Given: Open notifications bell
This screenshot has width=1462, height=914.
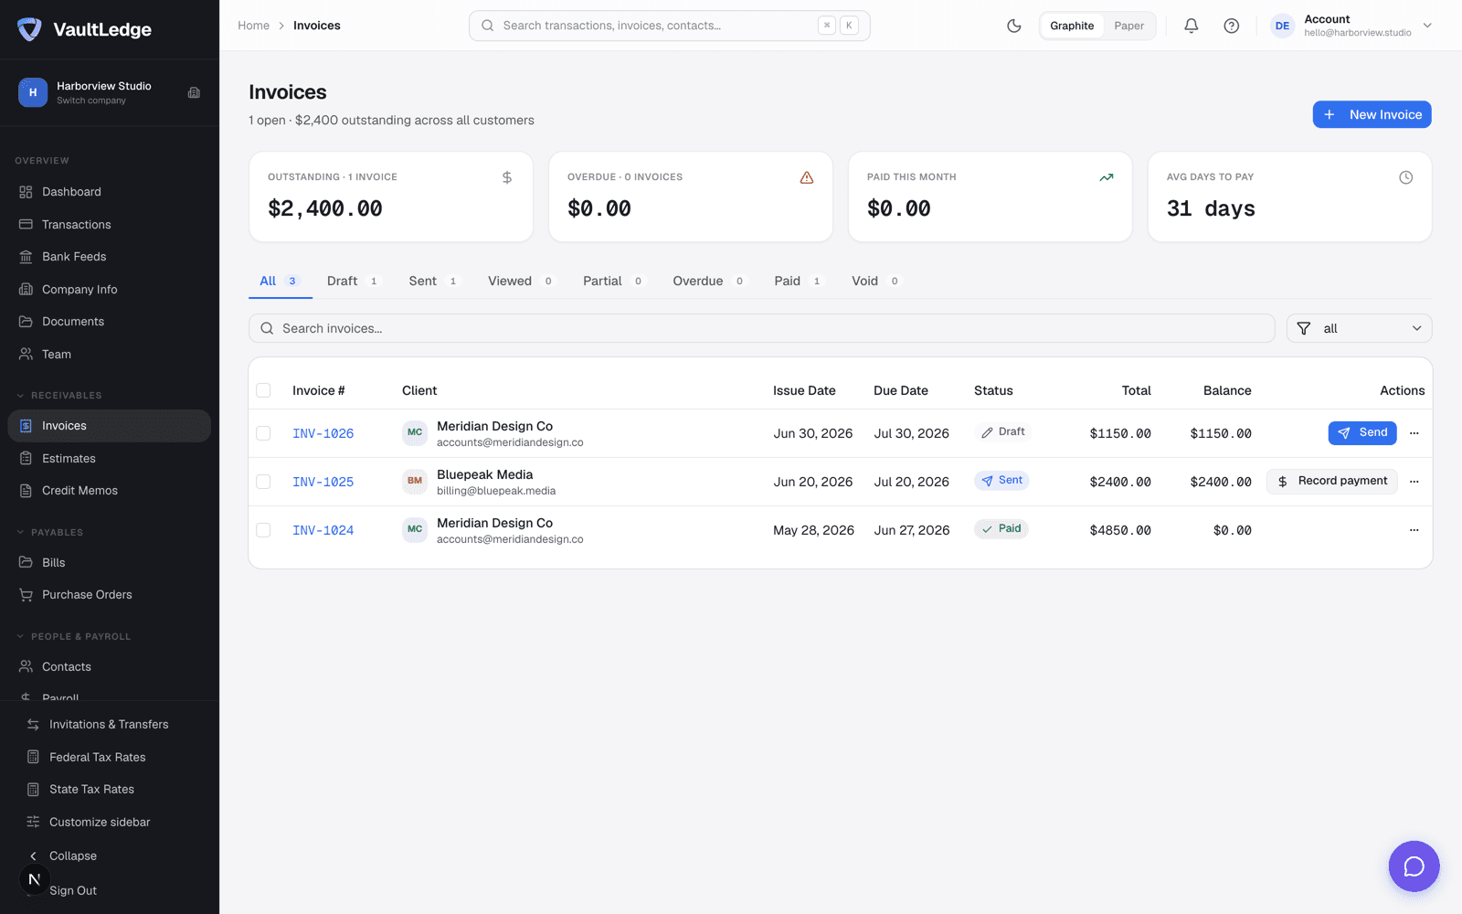Looking at the screenshot, I should pos(1191,26).
